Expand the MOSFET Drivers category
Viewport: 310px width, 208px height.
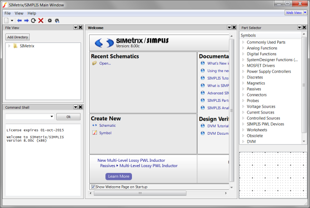pyautogui.click(x=243, y=65)
